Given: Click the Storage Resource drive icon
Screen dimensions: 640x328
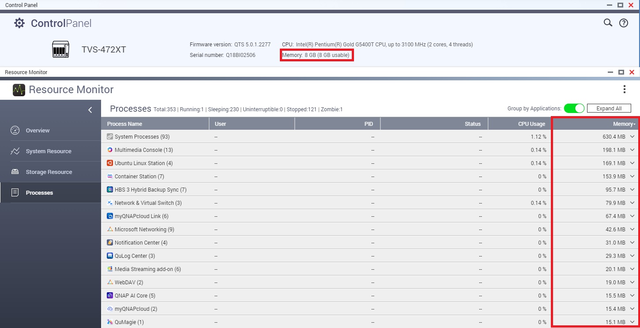Looking at the screenshot, I should [15, 172].
